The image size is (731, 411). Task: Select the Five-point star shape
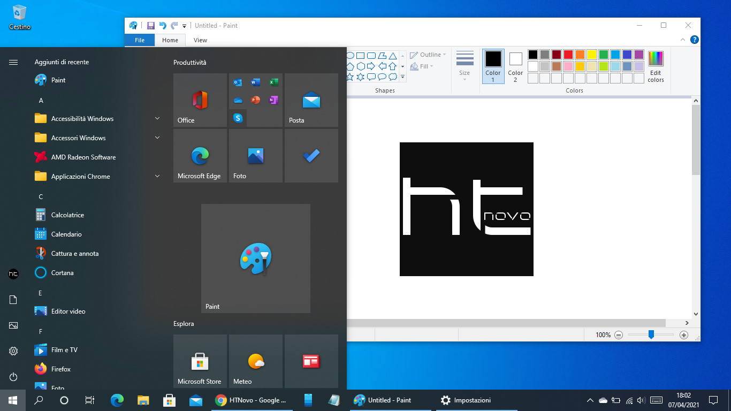[349, 77]
